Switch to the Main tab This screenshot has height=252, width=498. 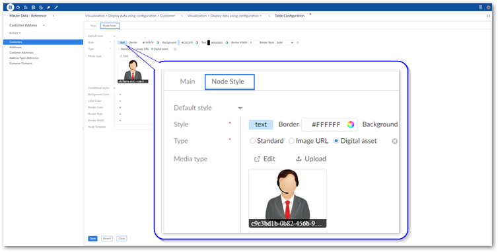pos(93,26)
